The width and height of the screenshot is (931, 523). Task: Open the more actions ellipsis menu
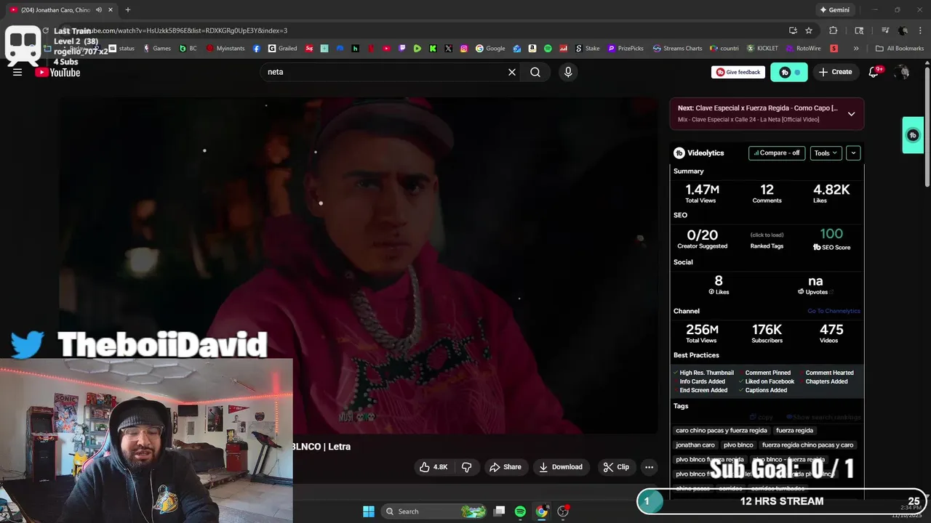click(x=649, y=467)
